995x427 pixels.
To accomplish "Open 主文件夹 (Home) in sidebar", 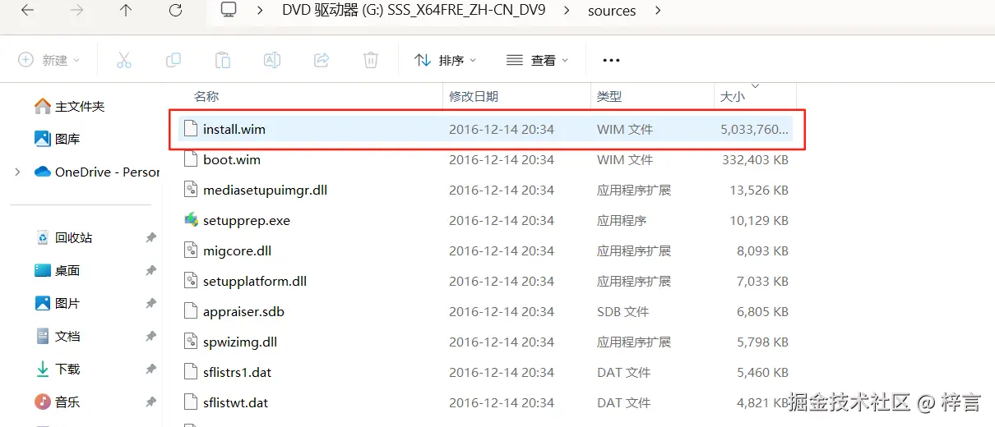I will click(x=70, y=107).
